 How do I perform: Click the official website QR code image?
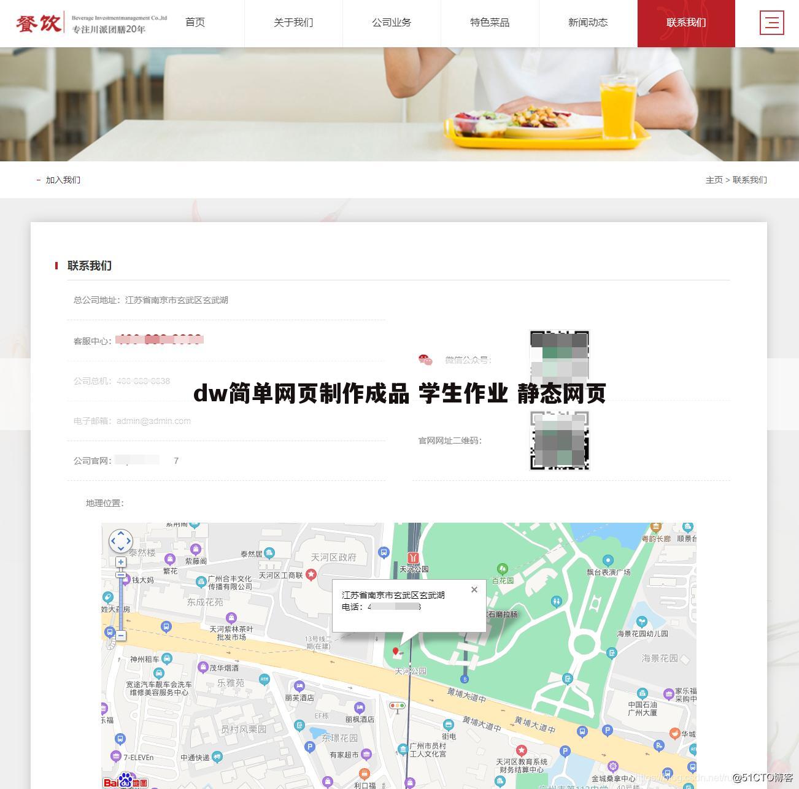click(x=559, y=441)
